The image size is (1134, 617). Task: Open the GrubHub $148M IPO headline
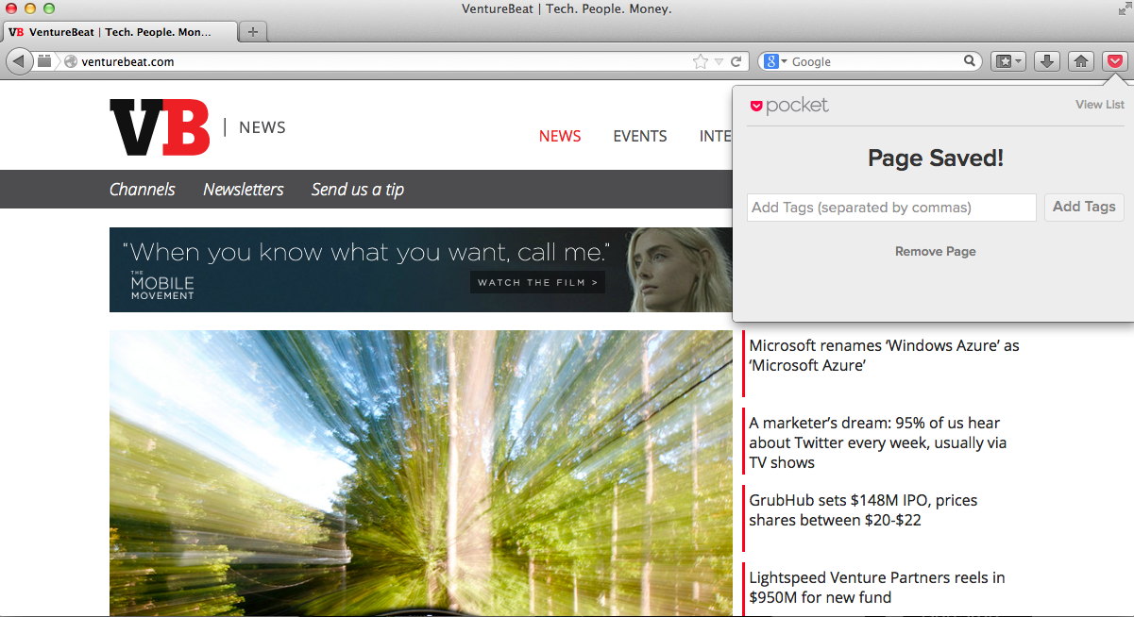[863, 510]
